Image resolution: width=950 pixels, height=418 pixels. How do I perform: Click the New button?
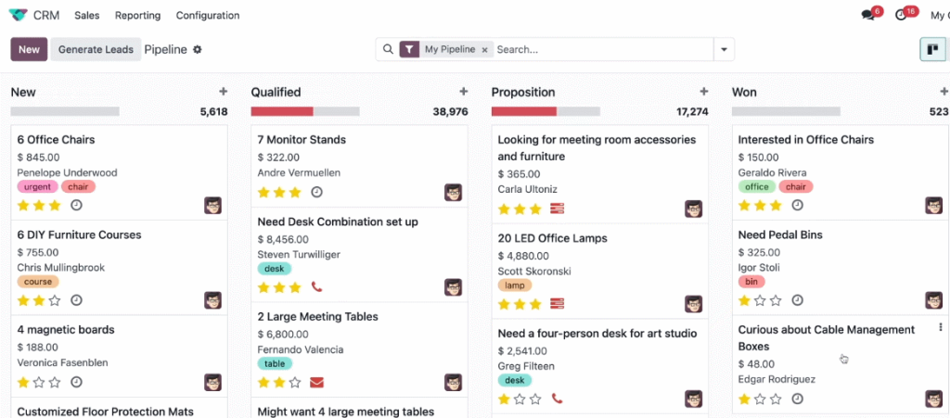[29, 50]
